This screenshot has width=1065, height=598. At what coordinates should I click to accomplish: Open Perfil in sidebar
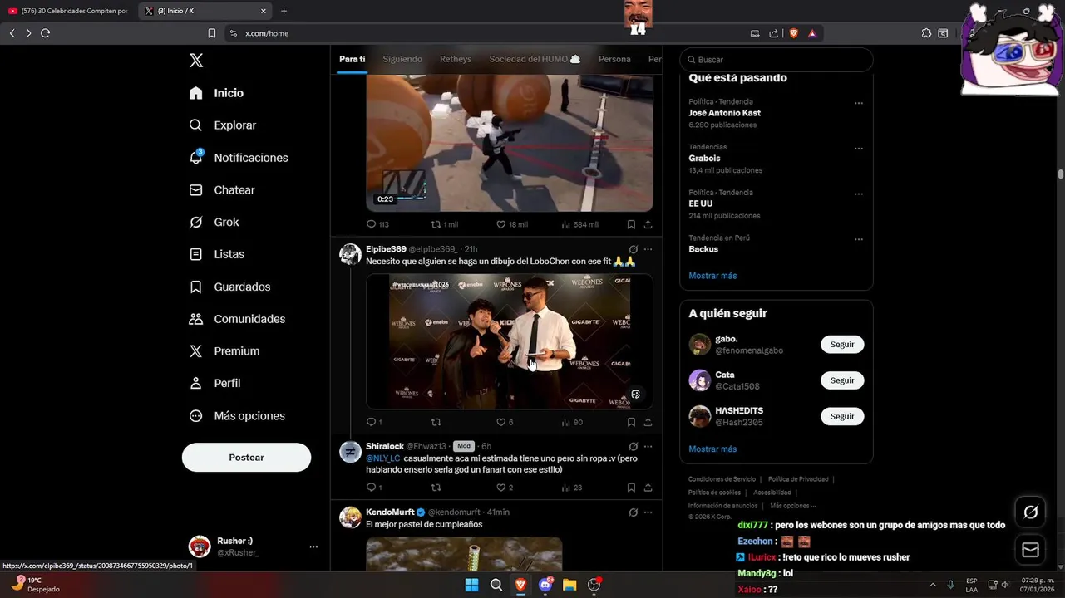click(214, 384)
